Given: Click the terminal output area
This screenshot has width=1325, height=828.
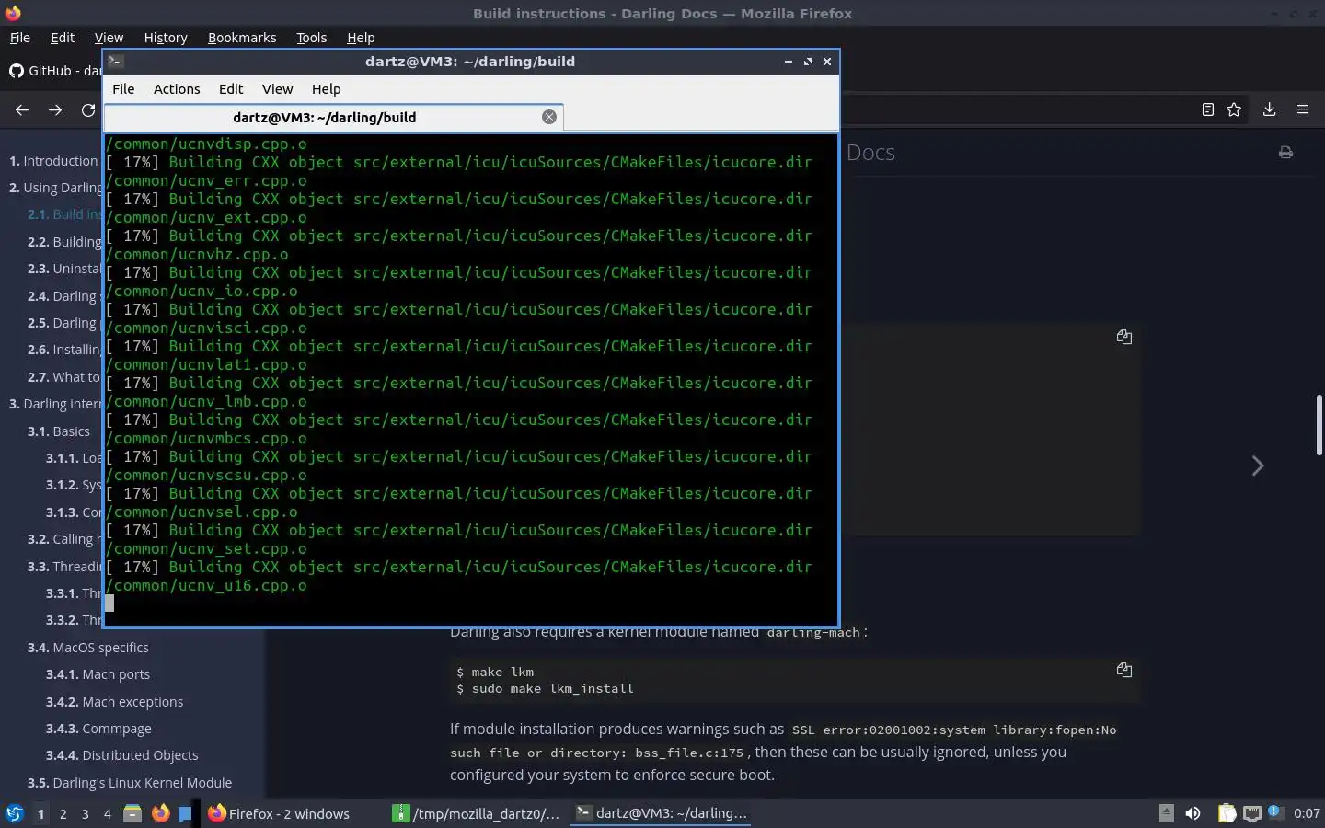Looking at the screenshot, I should (471, 379).
